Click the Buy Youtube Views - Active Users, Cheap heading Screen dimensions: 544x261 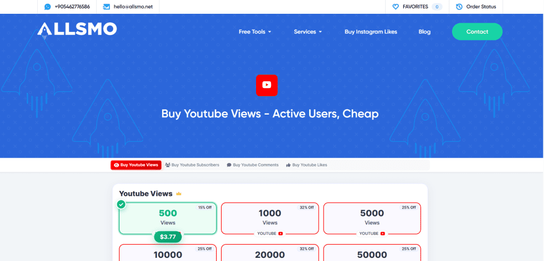point(270,114)
